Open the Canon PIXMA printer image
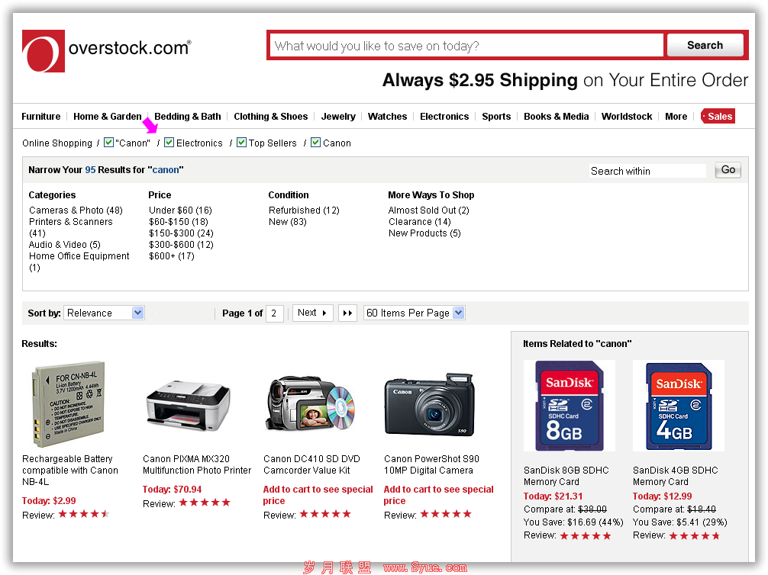Image resolution: width=768 pixels, height=575 pixels. (188, 406)
